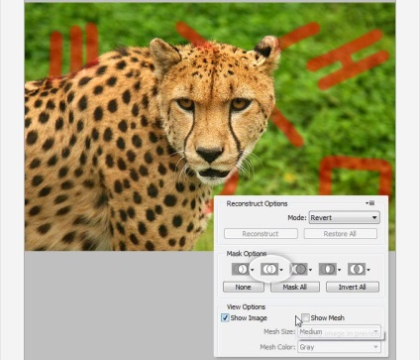The height and width of the screenshot is (360, 420).
Task: Click the Subtract from Selection mask icon
Action: click(299, 269)
